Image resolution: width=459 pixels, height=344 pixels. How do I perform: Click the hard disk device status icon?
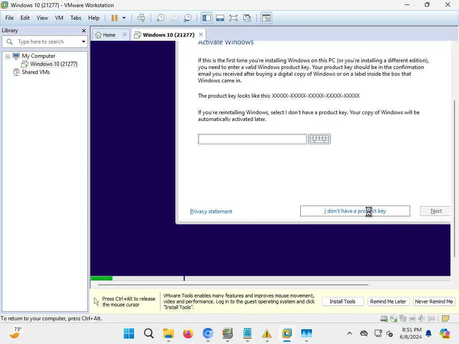pyautogui.click(x=384, y=318)
